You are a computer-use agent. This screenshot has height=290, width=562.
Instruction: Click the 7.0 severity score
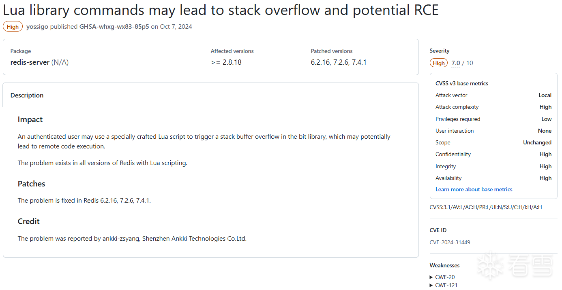[x=456, y=63]
